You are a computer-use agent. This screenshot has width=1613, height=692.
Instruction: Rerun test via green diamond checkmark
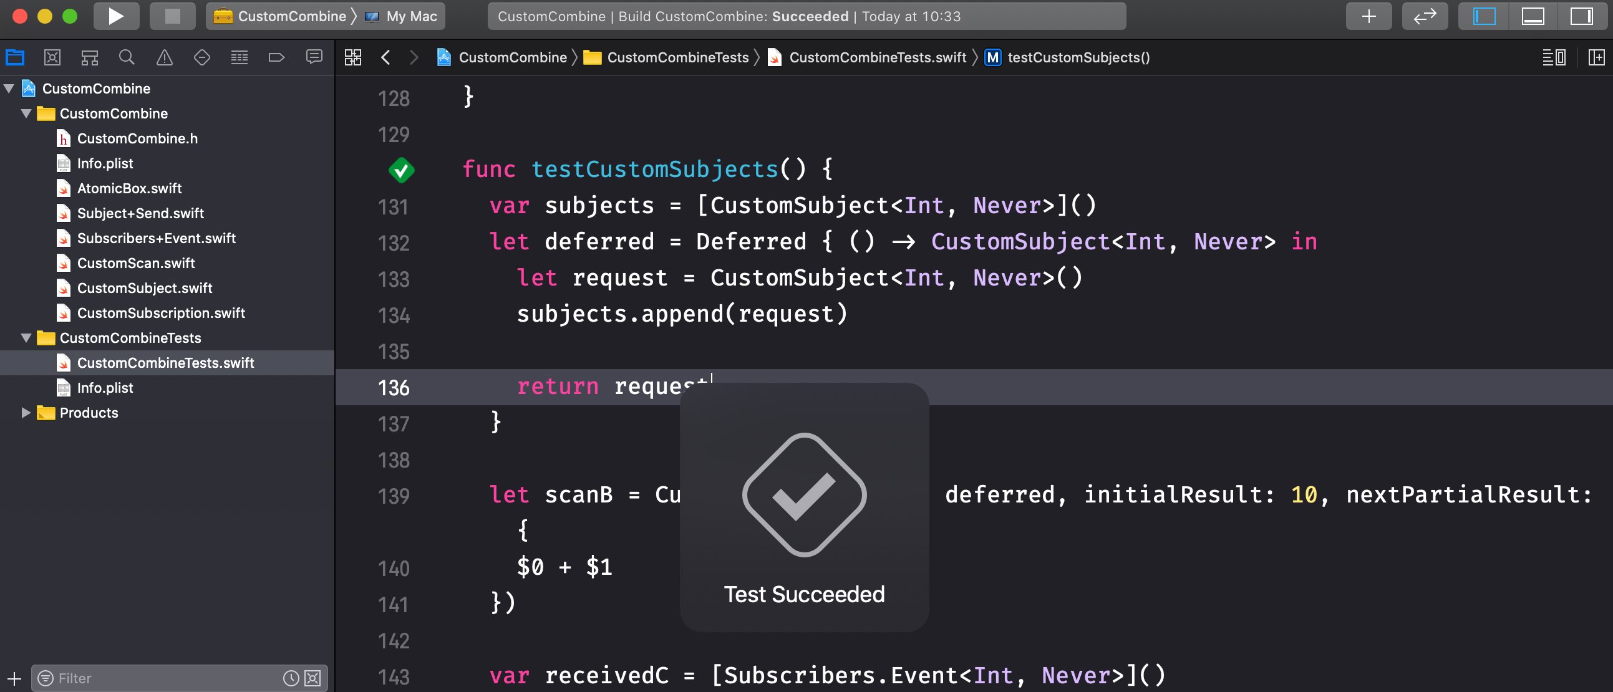click(401, 170)
